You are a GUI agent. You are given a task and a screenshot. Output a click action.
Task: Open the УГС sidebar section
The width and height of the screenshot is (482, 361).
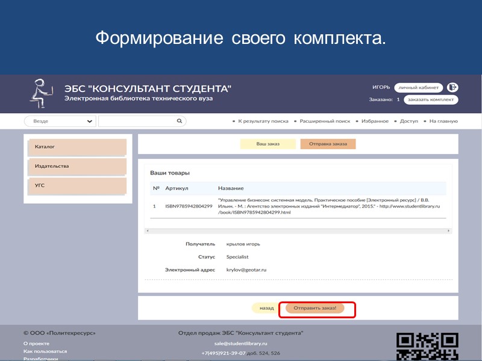(x=77, y=186)
